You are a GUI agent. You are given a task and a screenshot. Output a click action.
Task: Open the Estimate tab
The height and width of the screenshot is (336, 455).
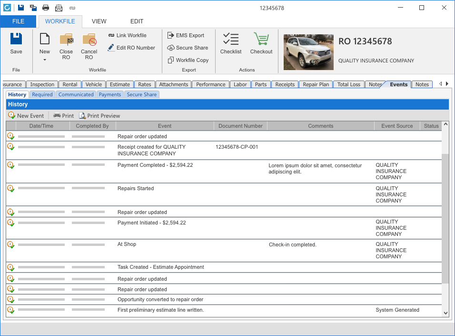[x=119, y=84]
